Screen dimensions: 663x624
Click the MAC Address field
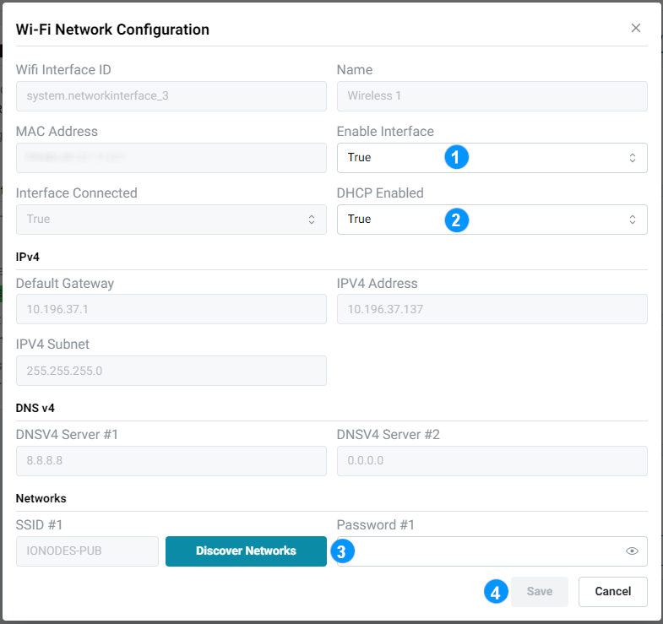[x=171, y=158]
